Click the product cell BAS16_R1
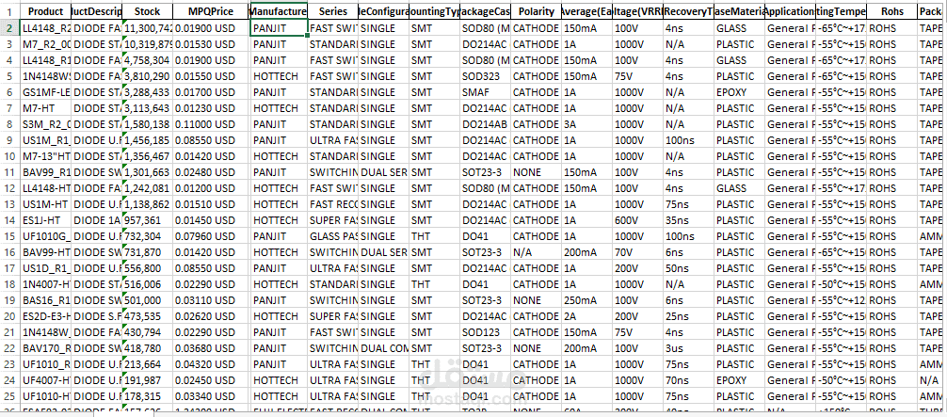Image resolution: width=947 pixels, height=417 pixels. tap(46, 300)
